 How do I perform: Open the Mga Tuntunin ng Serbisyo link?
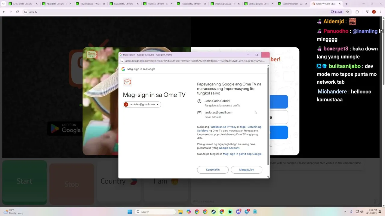click(x=229, y=129)
